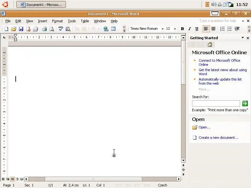Expand Formatting toolbar options chevron
251x188 pixels.
pyautogui.click(x=249, y=29)
